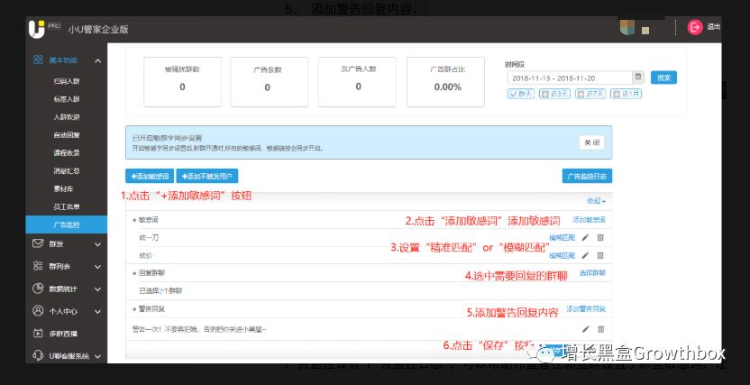The image size is (750, 385).
Task: Click the 添加警告回复 link
Action: 586,309
